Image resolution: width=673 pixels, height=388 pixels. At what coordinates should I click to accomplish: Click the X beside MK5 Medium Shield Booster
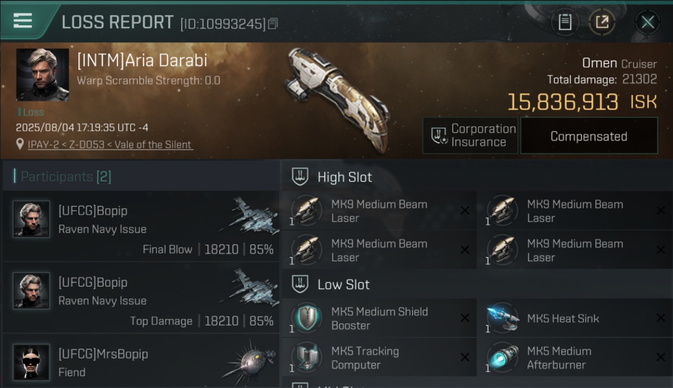465,318
